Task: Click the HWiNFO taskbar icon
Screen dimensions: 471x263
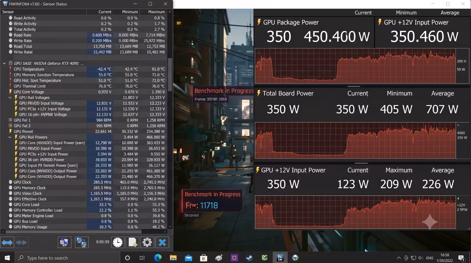Action: pos(280,258)
